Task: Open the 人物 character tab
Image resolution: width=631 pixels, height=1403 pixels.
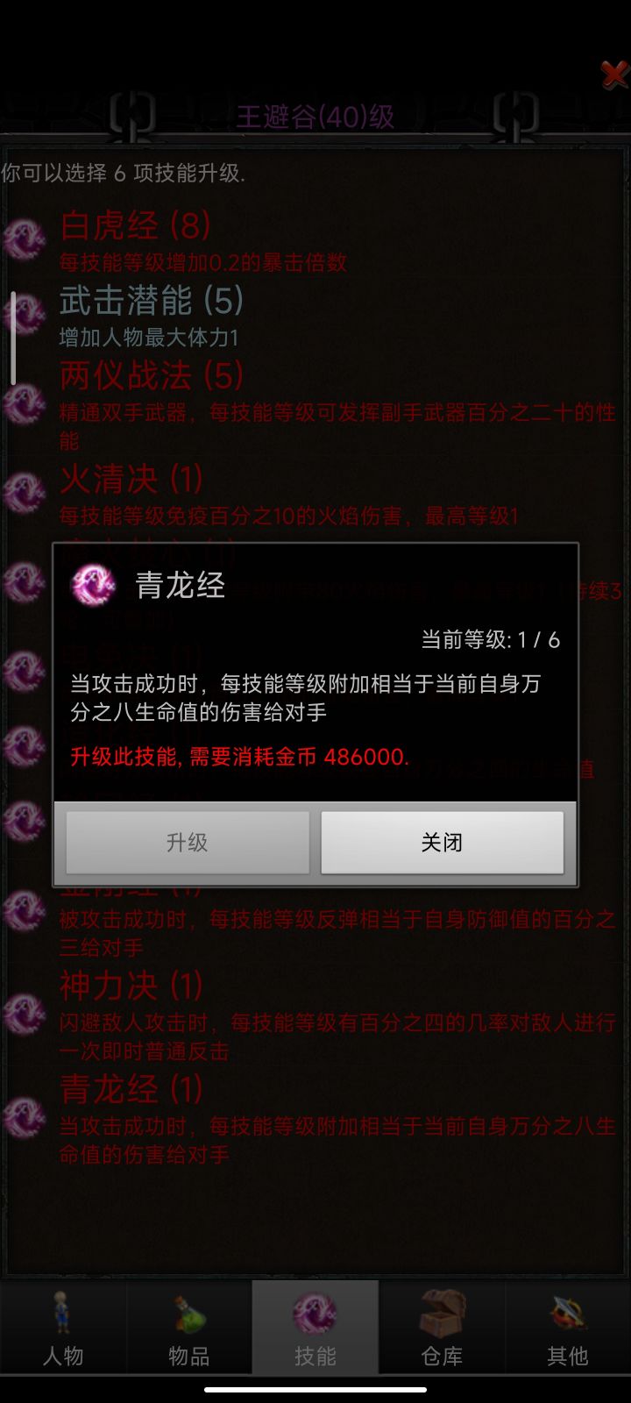Action: coord(63,1328)
